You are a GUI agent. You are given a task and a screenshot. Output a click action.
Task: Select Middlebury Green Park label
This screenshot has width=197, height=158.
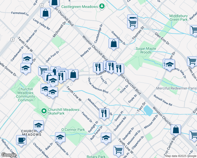pos(179,18)
